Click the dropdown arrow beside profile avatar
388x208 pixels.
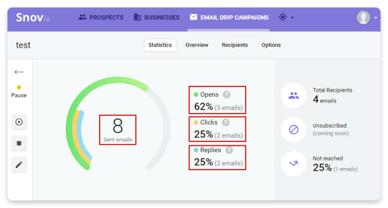tap(376, 18)
